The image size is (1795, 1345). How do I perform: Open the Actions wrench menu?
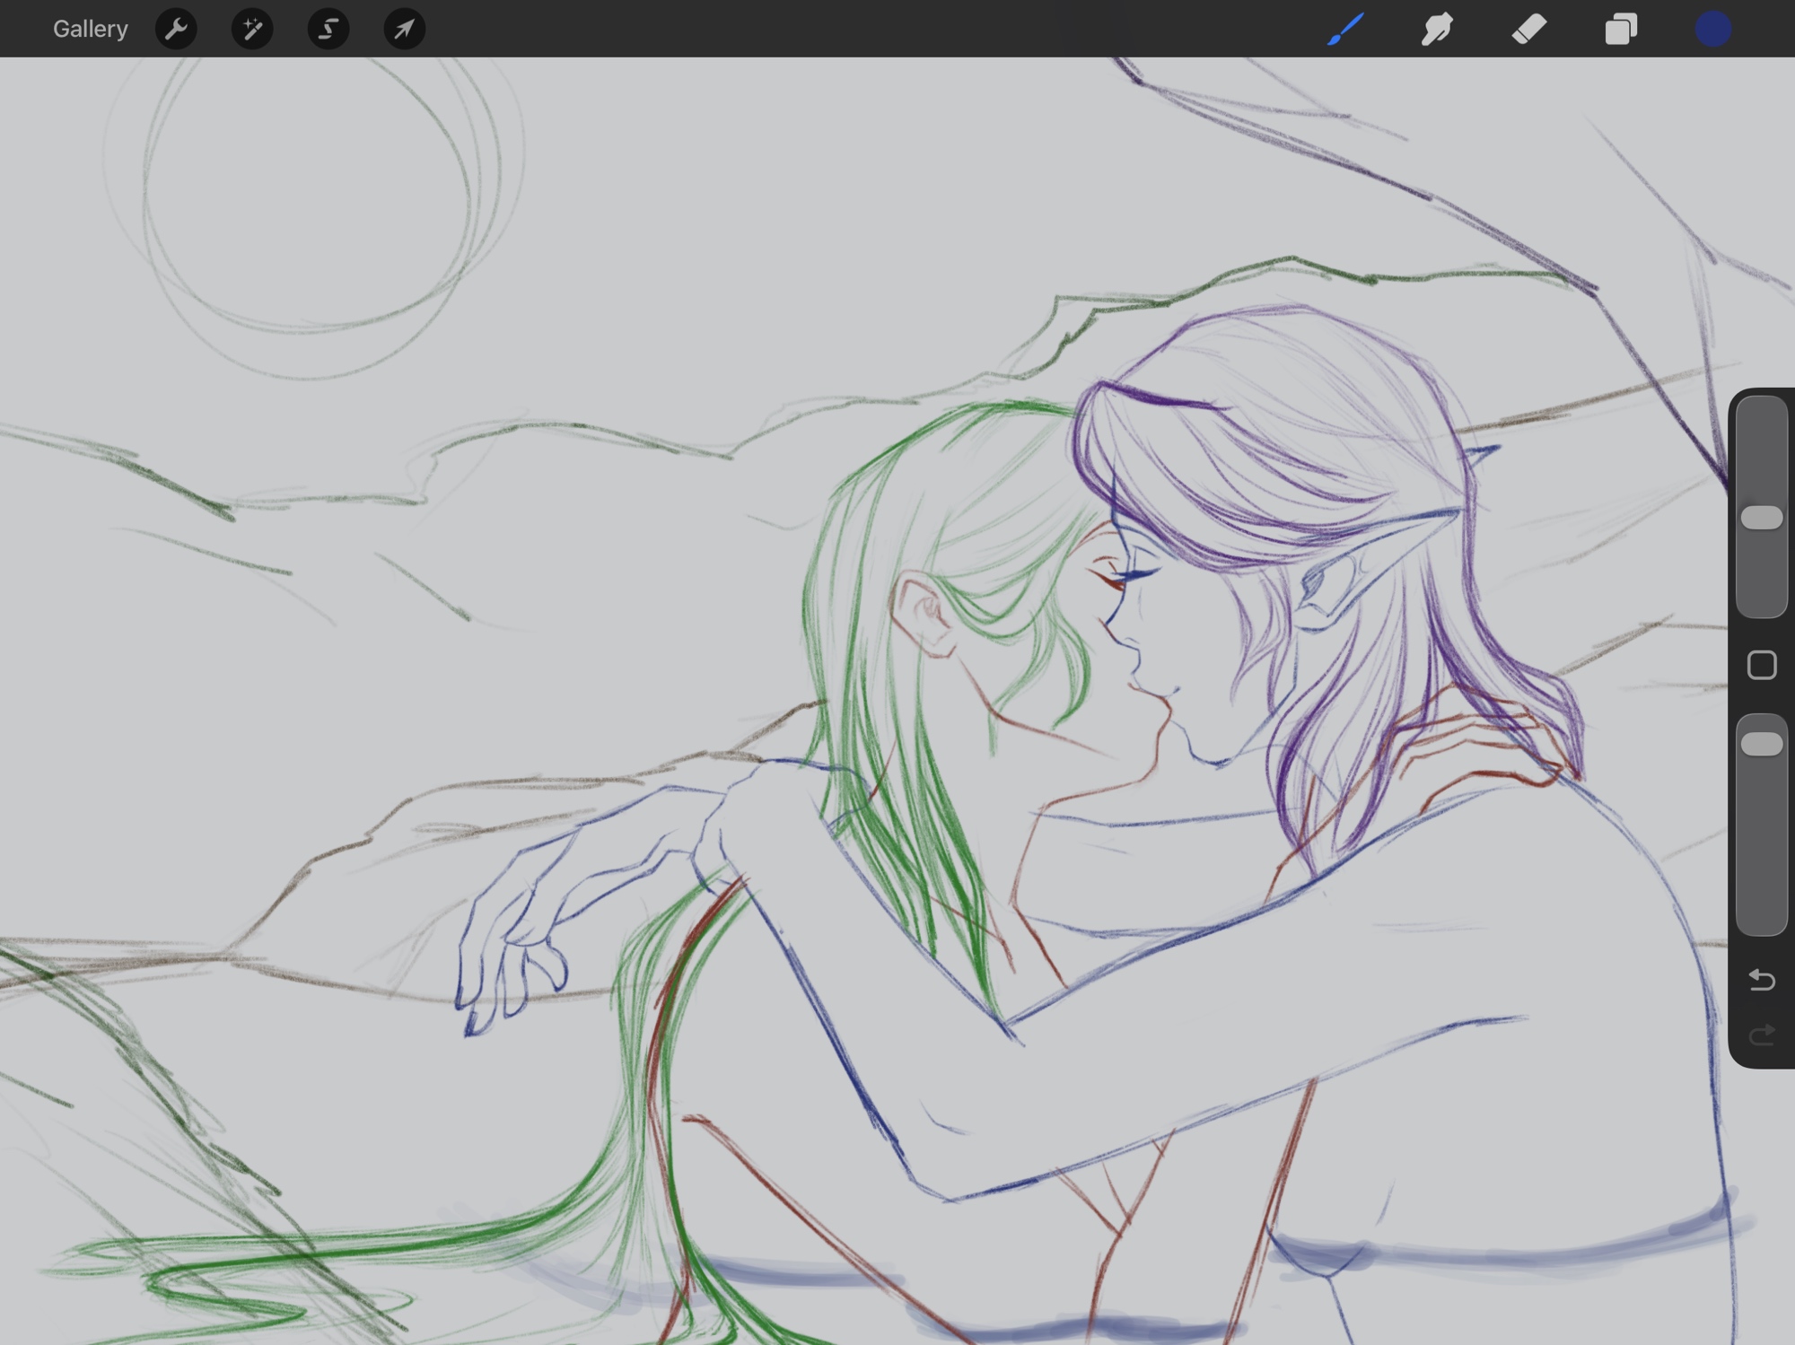176,29
